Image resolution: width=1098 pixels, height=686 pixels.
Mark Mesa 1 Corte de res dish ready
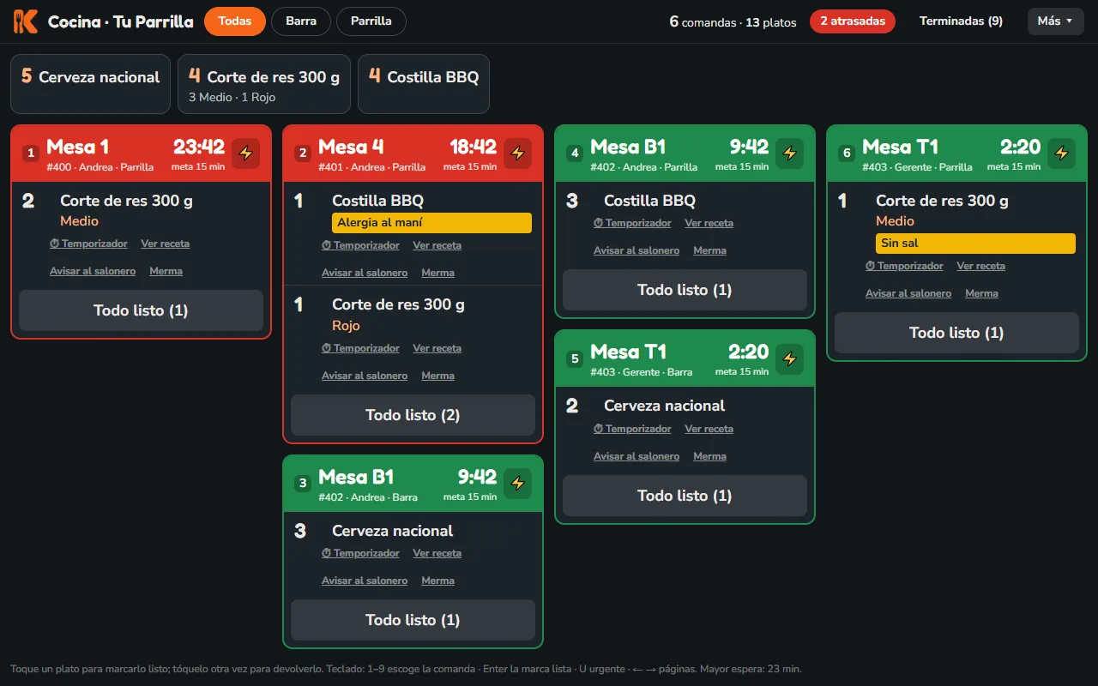142,210
